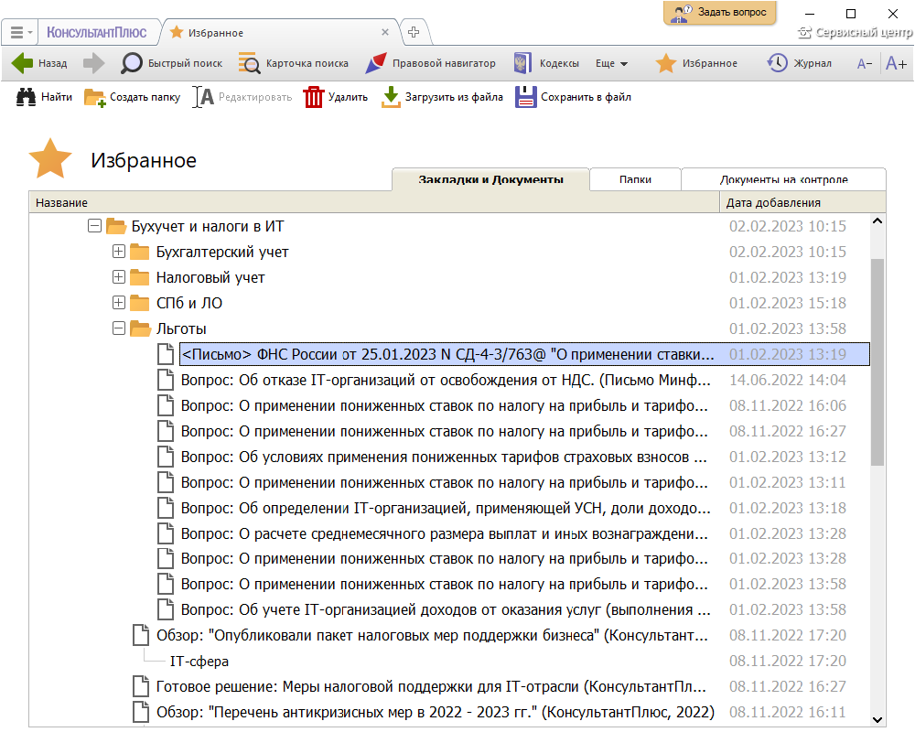Open Кодексы book icon

(522, 63)
